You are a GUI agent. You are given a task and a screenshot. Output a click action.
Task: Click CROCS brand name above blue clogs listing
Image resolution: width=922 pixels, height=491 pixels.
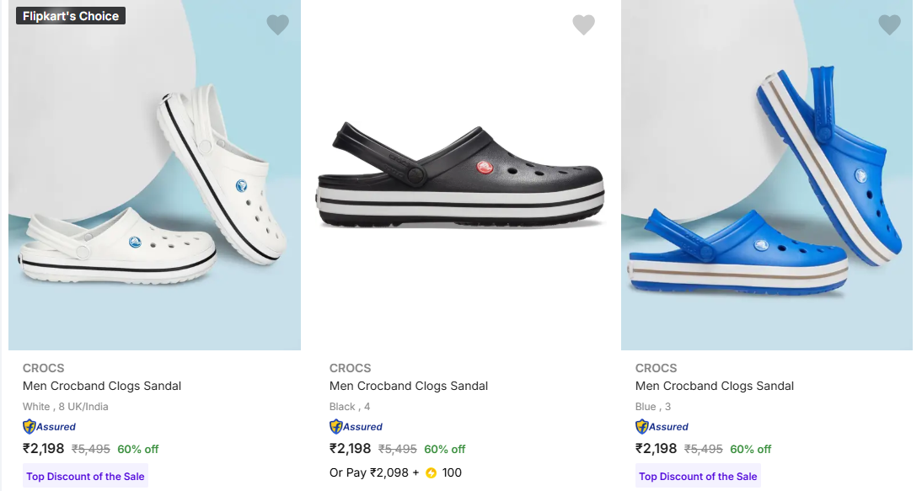tap(657, 368)
